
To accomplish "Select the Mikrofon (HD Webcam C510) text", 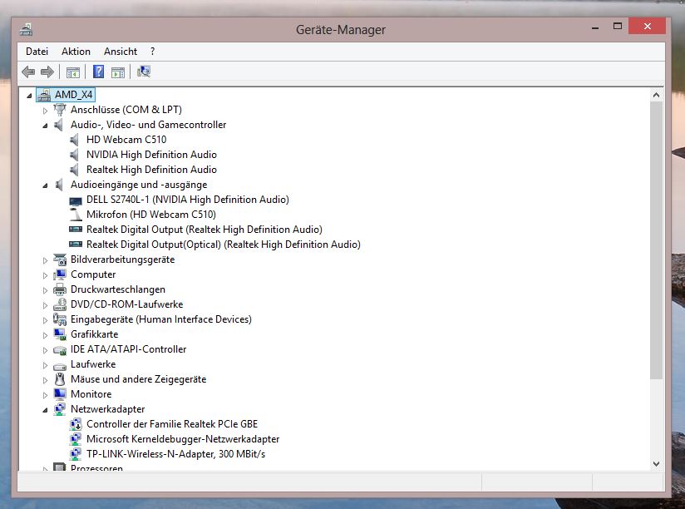I will coord(151,215).
